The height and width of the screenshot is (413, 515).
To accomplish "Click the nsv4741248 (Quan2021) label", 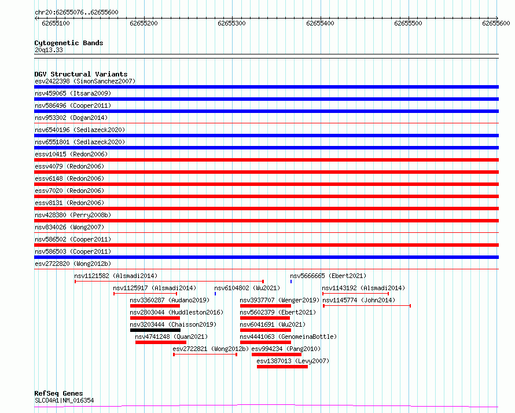I will [171, 337].
